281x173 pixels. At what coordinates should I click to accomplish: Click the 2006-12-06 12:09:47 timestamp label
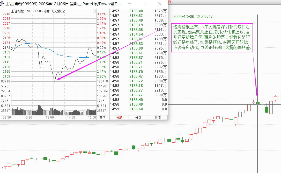(193, 17)
